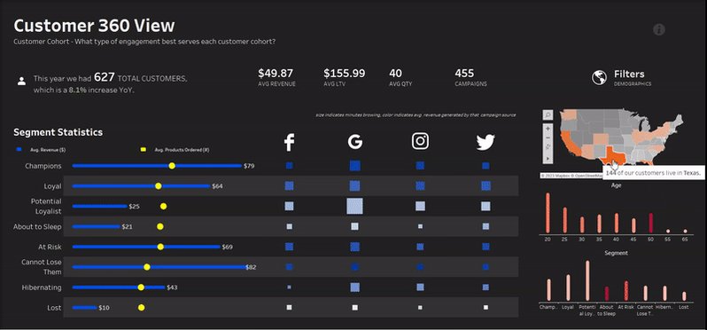Click the $64 Loyal revenue value

click(217, 186)
